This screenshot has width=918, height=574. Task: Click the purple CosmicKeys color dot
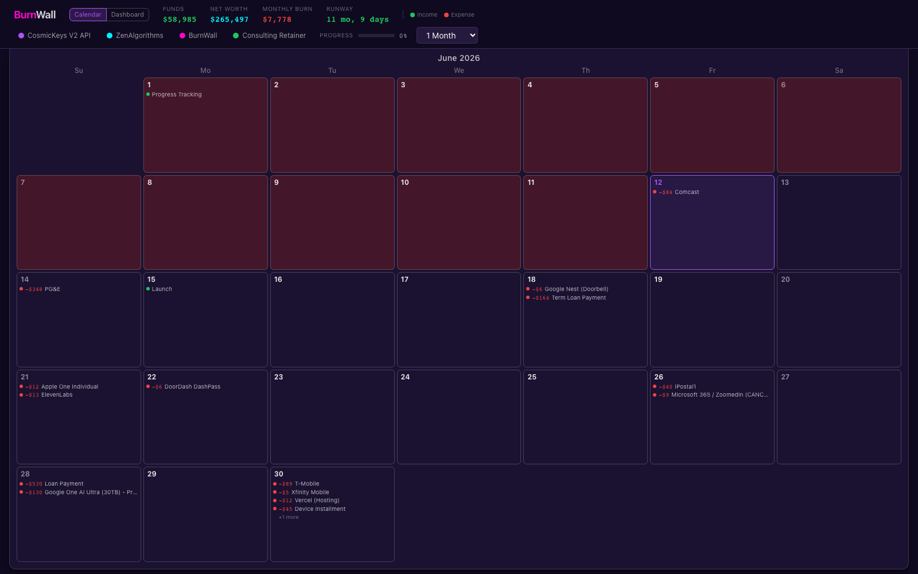pos(21,36)
